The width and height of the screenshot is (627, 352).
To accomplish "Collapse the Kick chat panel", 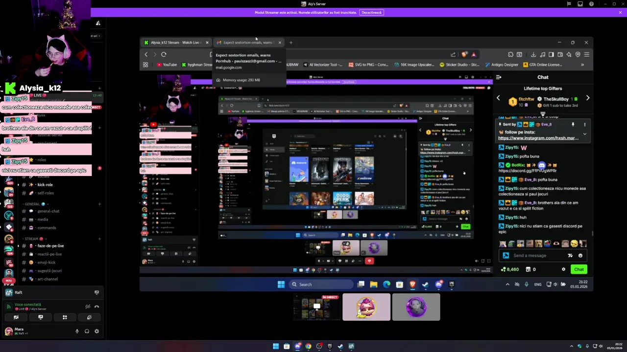I will tap(499, 77).
